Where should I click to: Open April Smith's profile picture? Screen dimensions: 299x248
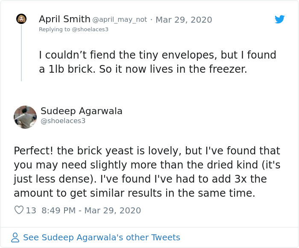[21, 19]
